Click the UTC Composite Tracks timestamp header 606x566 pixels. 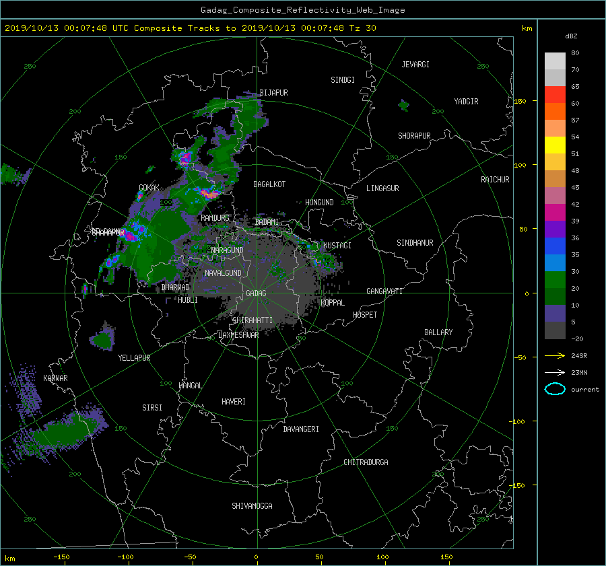190,28
